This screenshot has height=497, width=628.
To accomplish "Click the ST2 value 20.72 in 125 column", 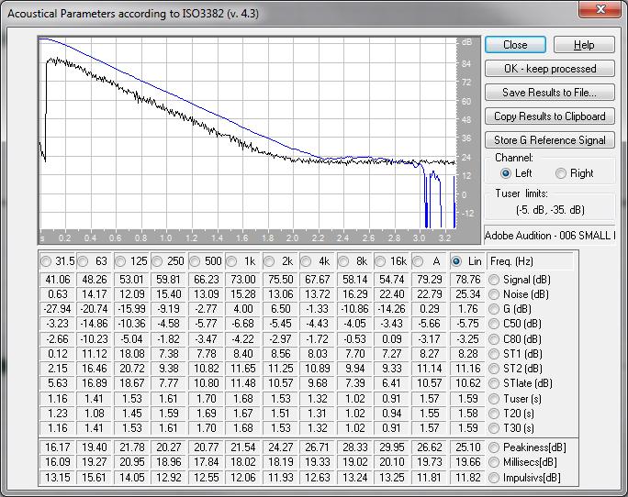I will [x=132, y=368].
